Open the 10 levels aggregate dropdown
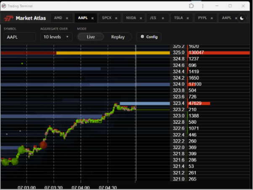 56,37
